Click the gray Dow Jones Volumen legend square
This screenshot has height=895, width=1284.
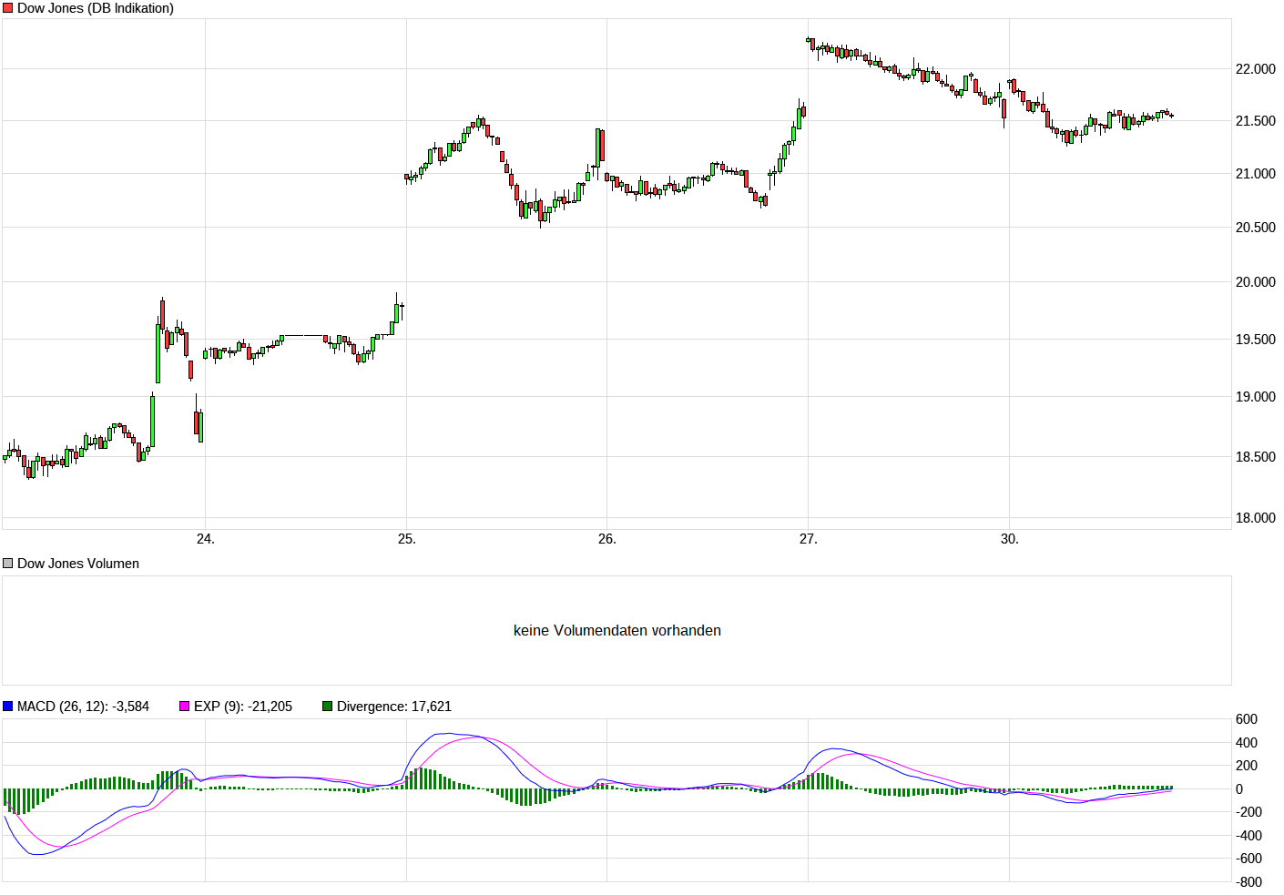point(7,563)
